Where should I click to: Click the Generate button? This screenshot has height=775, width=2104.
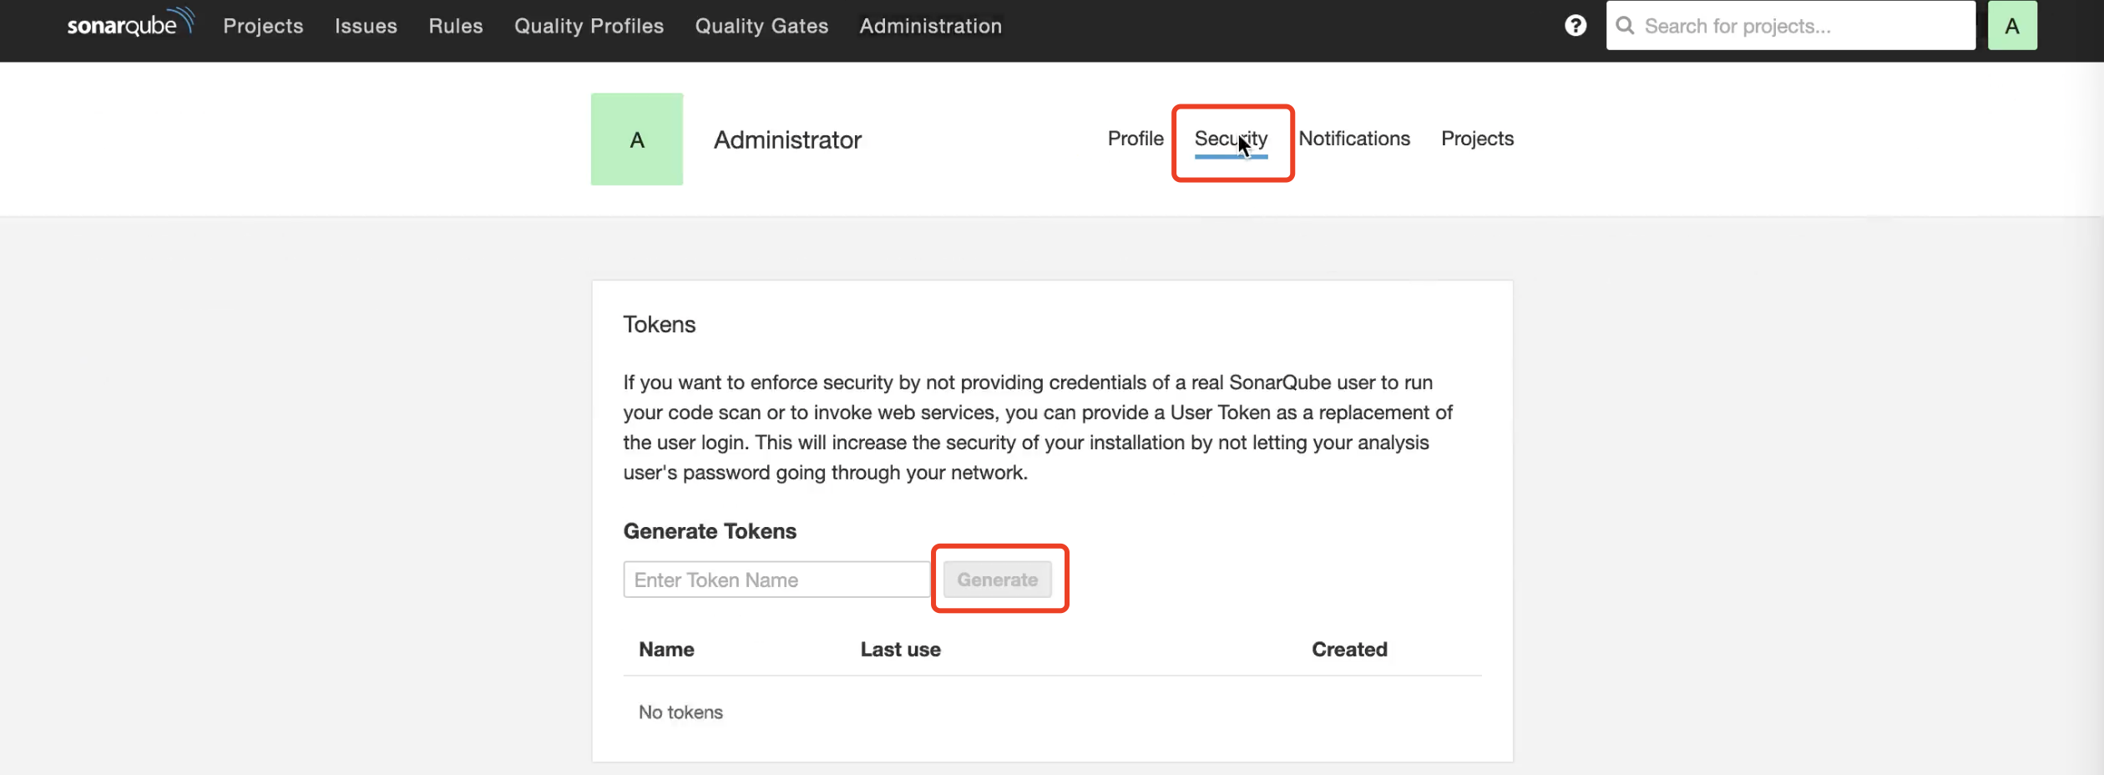(998, 579)
